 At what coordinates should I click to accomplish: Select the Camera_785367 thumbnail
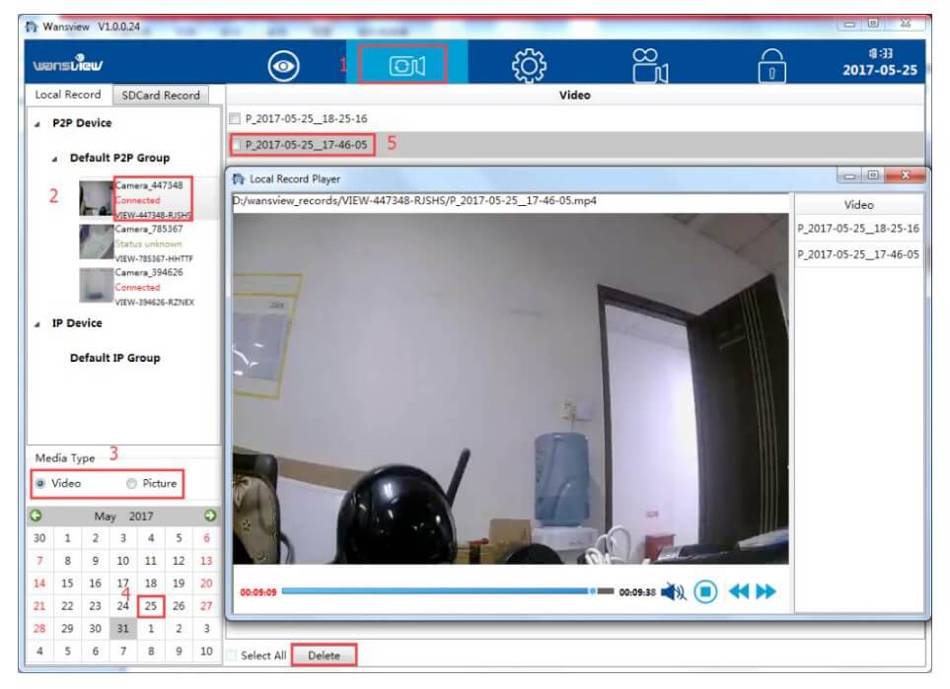(x=97, y=241)
